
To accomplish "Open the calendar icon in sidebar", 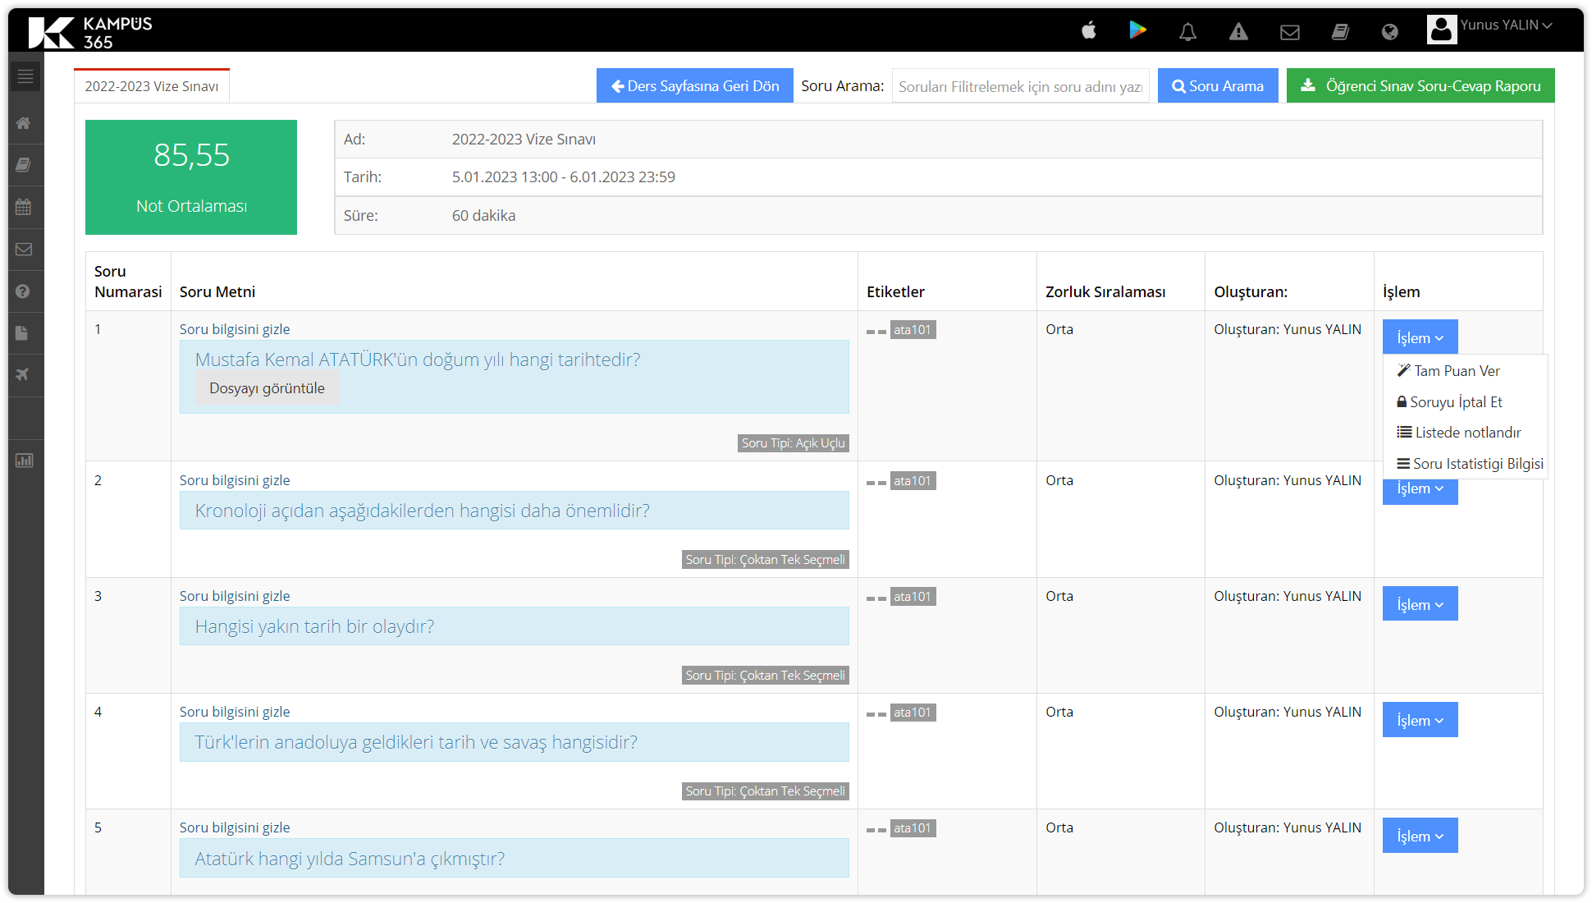I will 23,207.
